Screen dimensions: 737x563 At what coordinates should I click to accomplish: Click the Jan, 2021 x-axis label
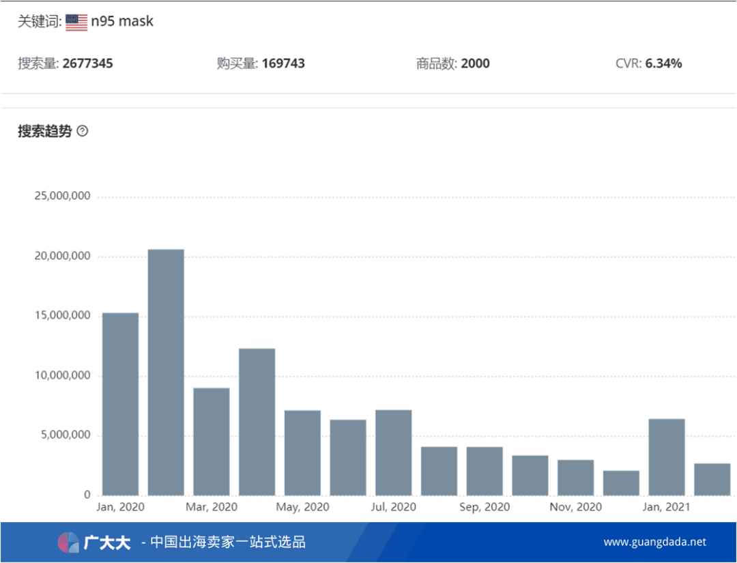click(667, 508)
